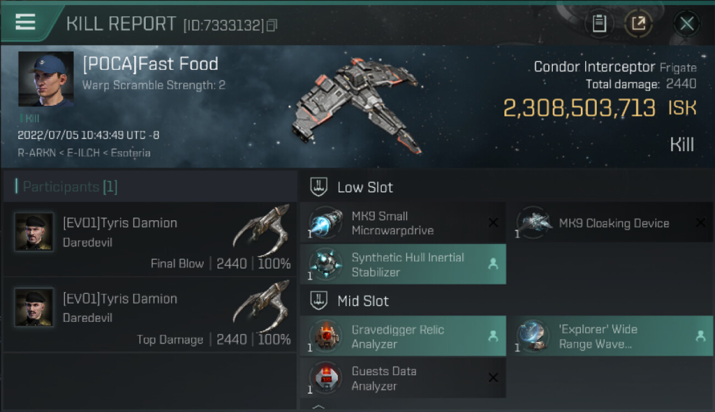The image size is (715, 412).
Task: Click the Gravedigger Relic Analyzer icon
Action: 326,336
